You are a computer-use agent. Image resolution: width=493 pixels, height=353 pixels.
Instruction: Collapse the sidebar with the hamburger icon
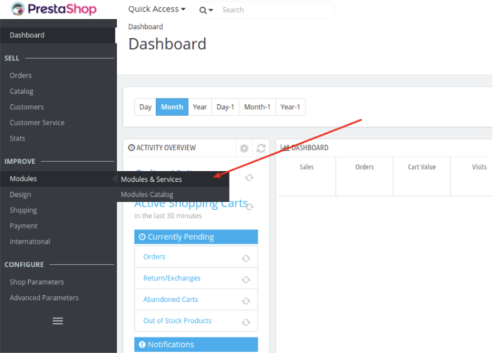(58, 321)
